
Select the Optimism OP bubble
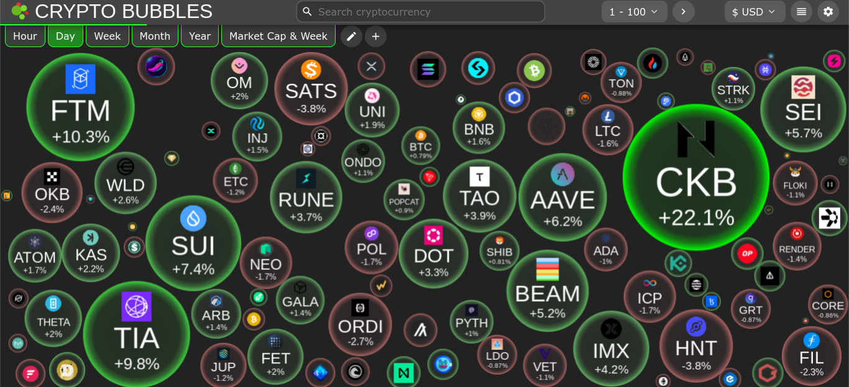tap(747, 253)
